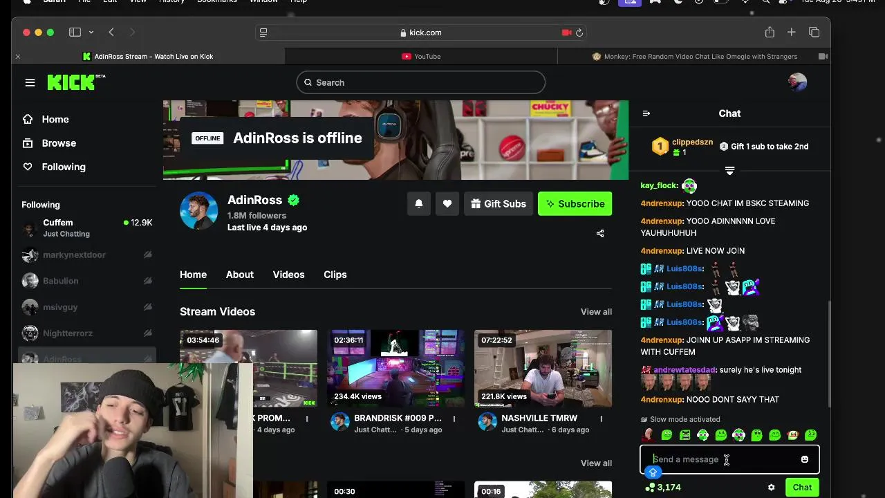
Task: Click the share icon below Subscribe
Action: click(600, 233)
